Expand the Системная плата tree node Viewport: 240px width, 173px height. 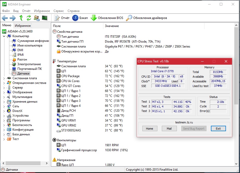click(x=4, y=78)
